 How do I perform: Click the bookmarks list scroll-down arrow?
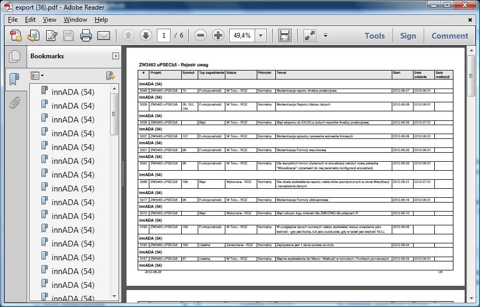point(114,296)
